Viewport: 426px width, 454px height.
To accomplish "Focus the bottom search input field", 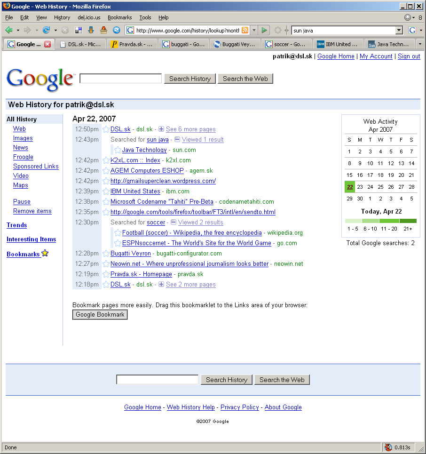I will [157, 380].
